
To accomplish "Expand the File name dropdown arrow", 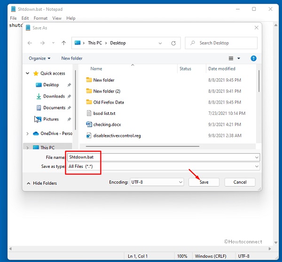I will [x=257, y=157].
